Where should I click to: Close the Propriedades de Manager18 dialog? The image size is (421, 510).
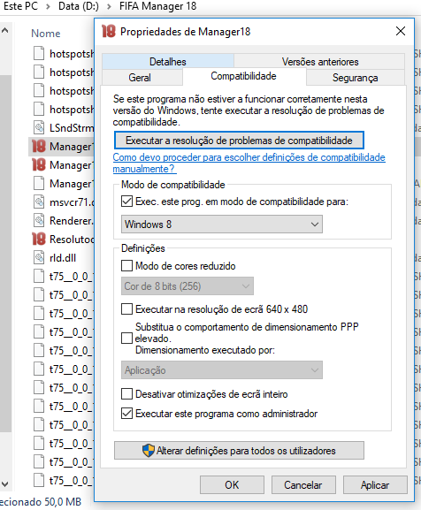(x=401, y=31)
